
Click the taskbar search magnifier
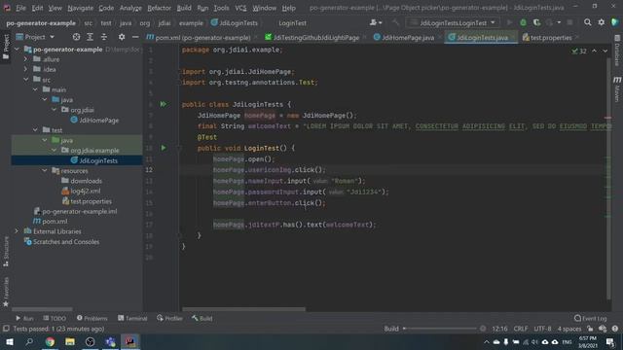(x=29, y=341)
